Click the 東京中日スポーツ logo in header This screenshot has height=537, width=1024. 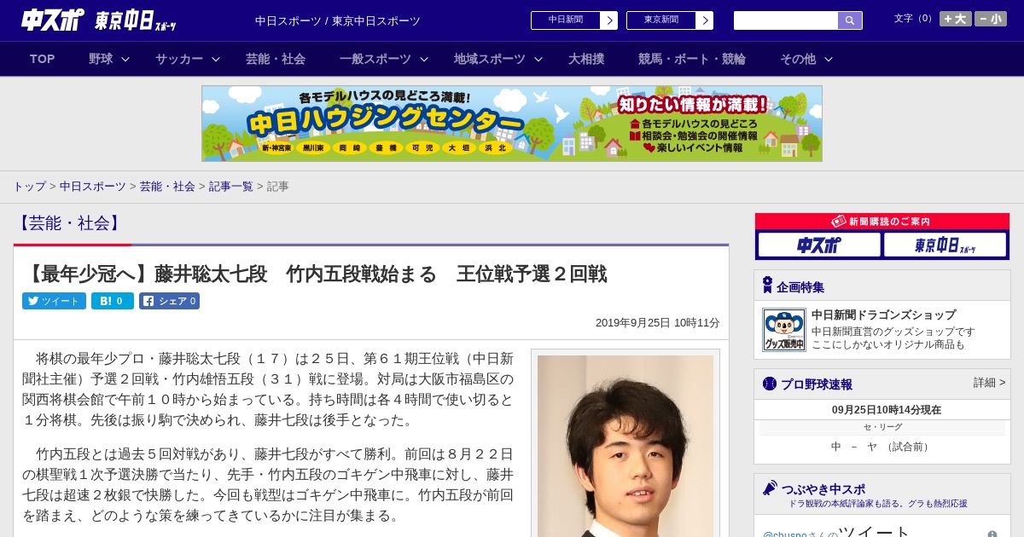136,20
